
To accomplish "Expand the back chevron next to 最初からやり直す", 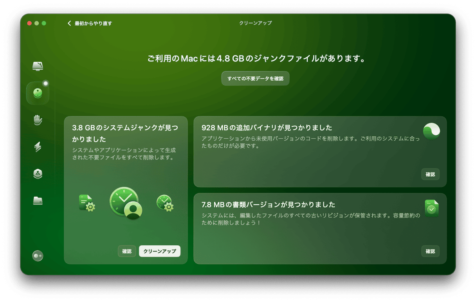I will pyautogui.click(x=69, y=24).
